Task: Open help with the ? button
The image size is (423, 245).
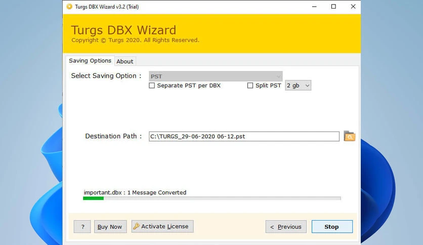Action: (x=82, y=227)
